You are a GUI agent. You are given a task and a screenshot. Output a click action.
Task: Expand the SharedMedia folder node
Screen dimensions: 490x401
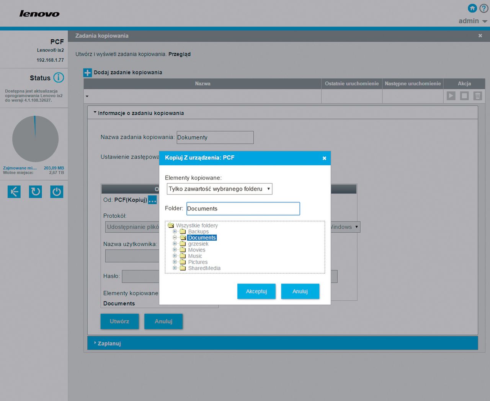click(175, 268)
